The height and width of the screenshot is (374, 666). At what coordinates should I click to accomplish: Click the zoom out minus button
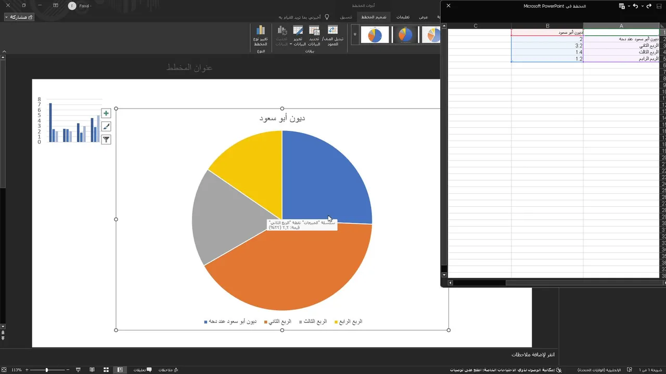pyautogui.click(x=68, y=370)
